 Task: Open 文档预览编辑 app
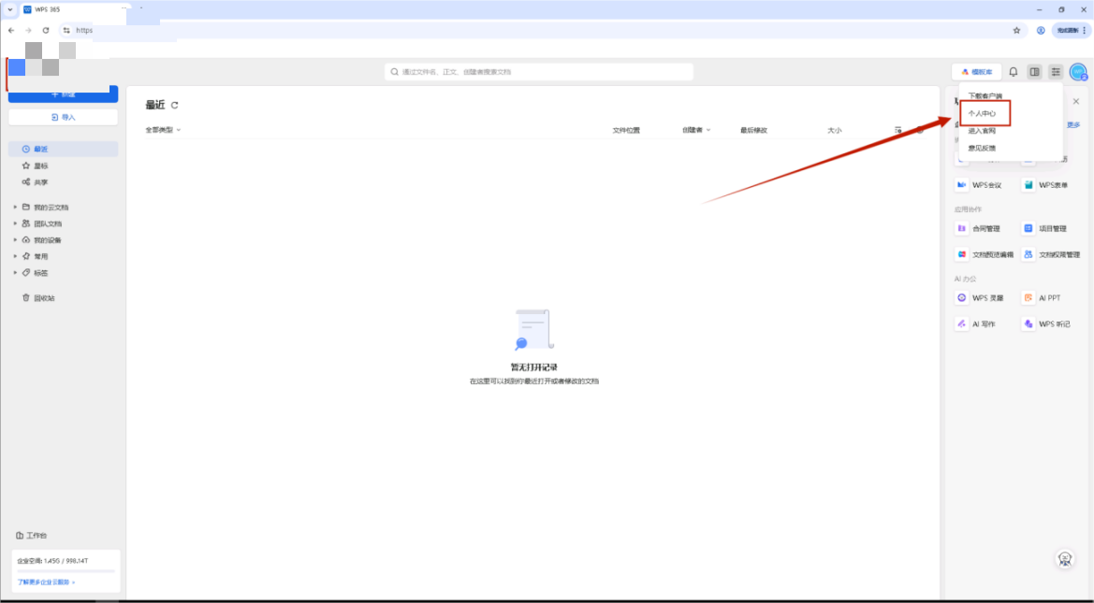[x=985, y=255]
